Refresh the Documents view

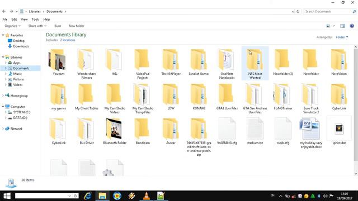(x=298, y=12)
